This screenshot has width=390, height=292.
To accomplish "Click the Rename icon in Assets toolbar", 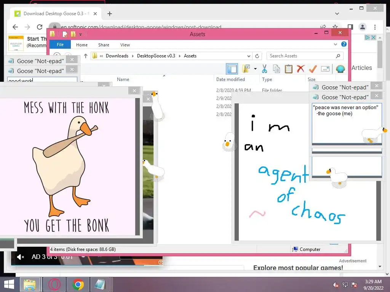I will (x=325, y=69).
